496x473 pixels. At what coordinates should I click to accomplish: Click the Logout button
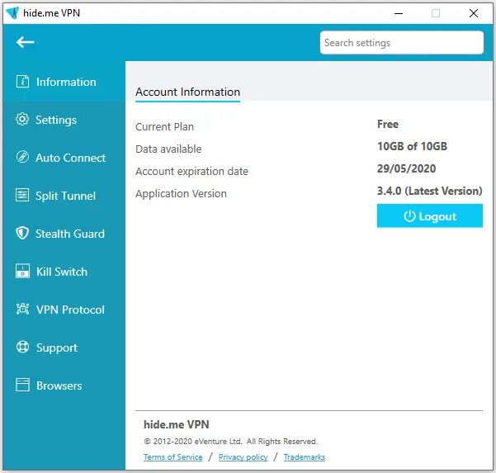click(430, 215)
